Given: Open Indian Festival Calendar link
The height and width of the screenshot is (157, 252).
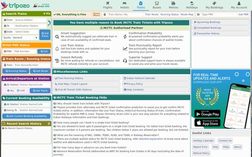Looking at the screenshot, I should (x=156, y=78).
